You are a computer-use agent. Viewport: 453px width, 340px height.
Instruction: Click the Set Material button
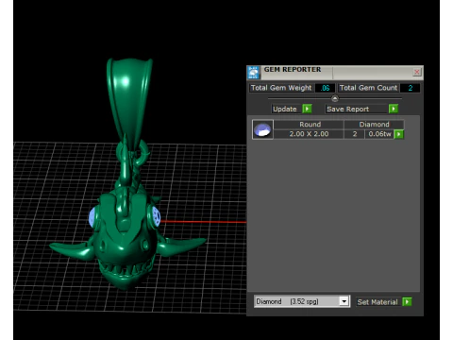coord(378,302)
